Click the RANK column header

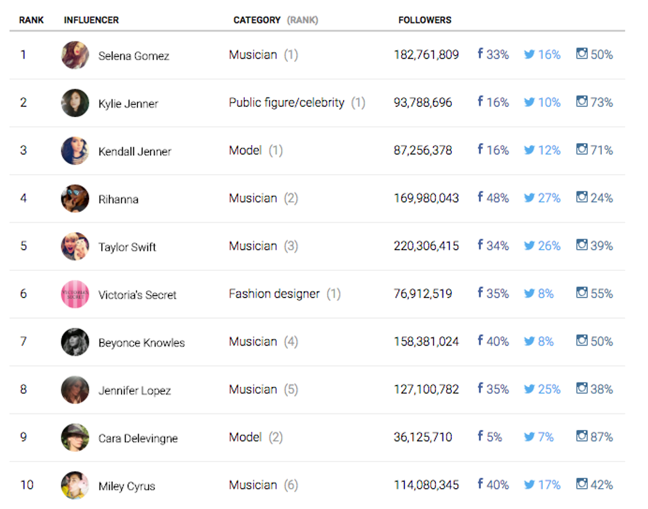click(30, 20)
